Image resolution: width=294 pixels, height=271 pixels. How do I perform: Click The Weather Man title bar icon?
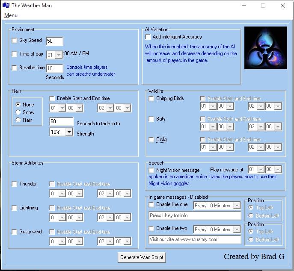pos(6,6)
